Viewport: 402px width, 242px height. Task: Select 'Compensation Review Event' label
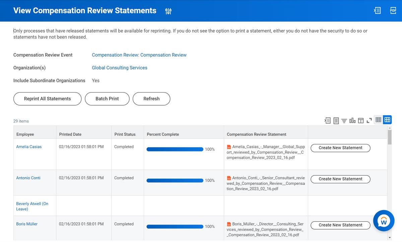(43, 55)
